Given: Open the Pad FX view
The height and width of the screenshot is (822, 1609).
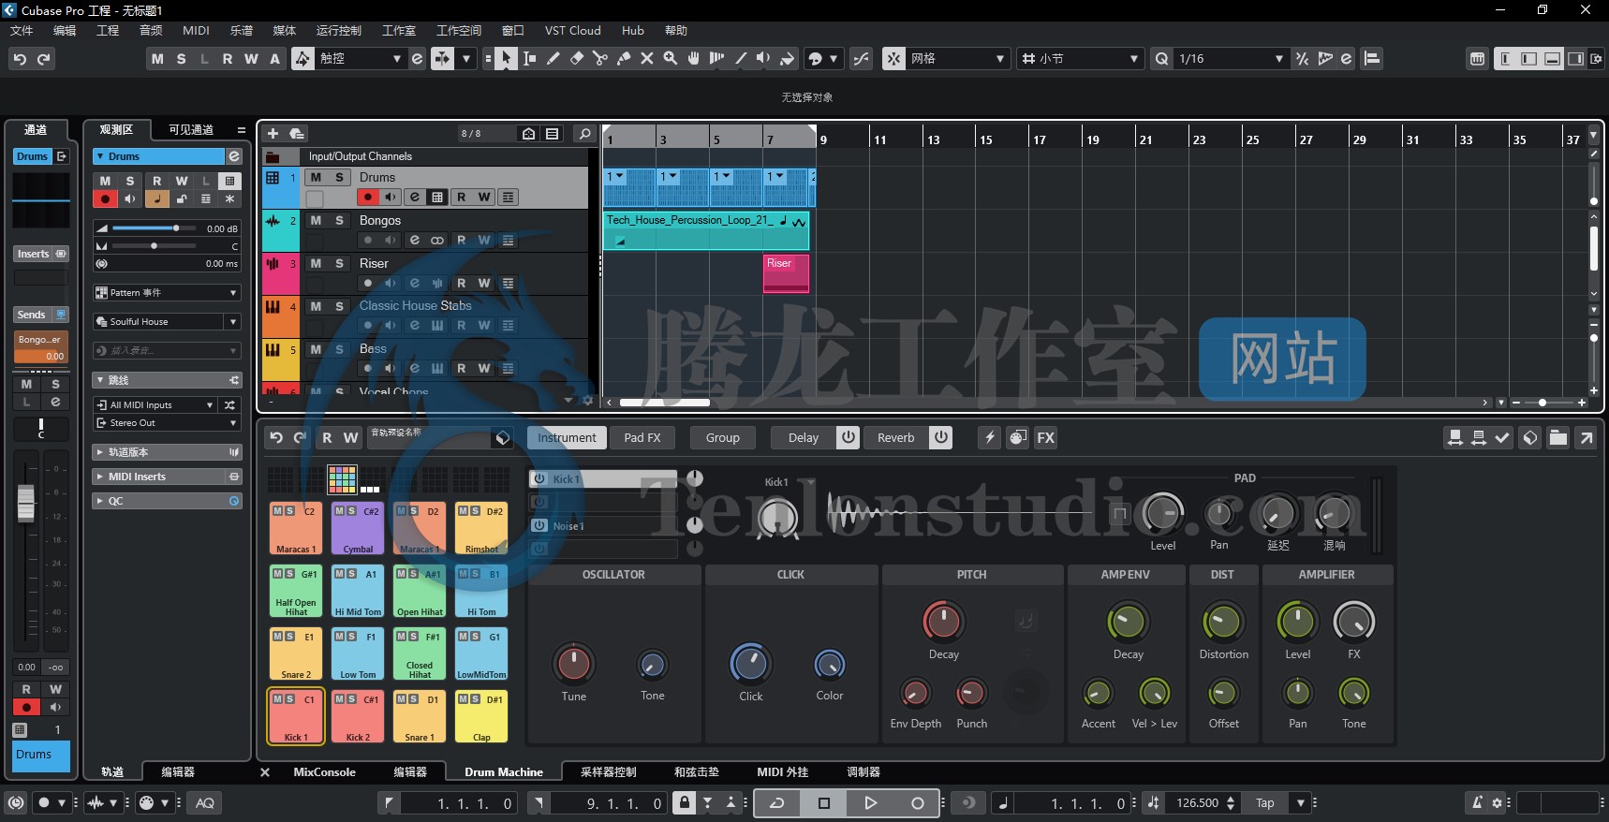Looking at the screenshot, I should tap(642, 437).
